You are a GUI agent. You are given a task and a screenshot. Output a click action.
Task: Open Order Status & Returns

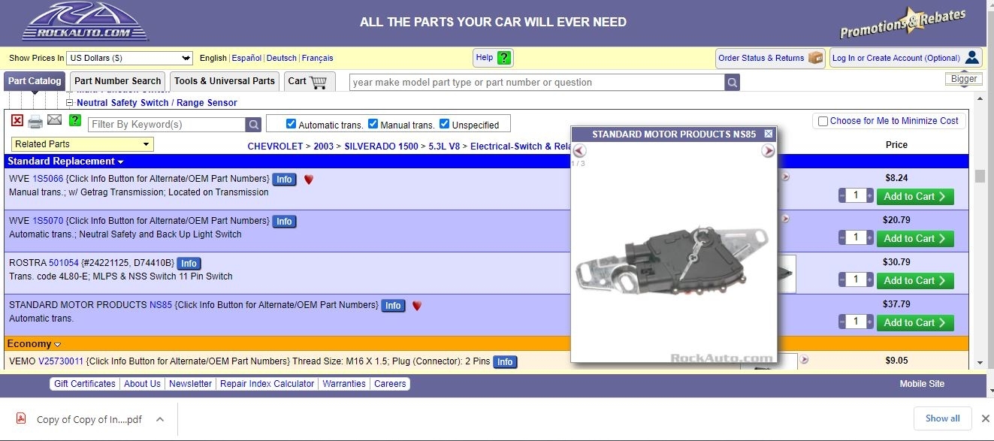[770, 58]
